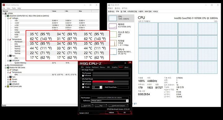
Task: Switch to the Memory tab in CPU-Z
Action: [x=103, y=67]
